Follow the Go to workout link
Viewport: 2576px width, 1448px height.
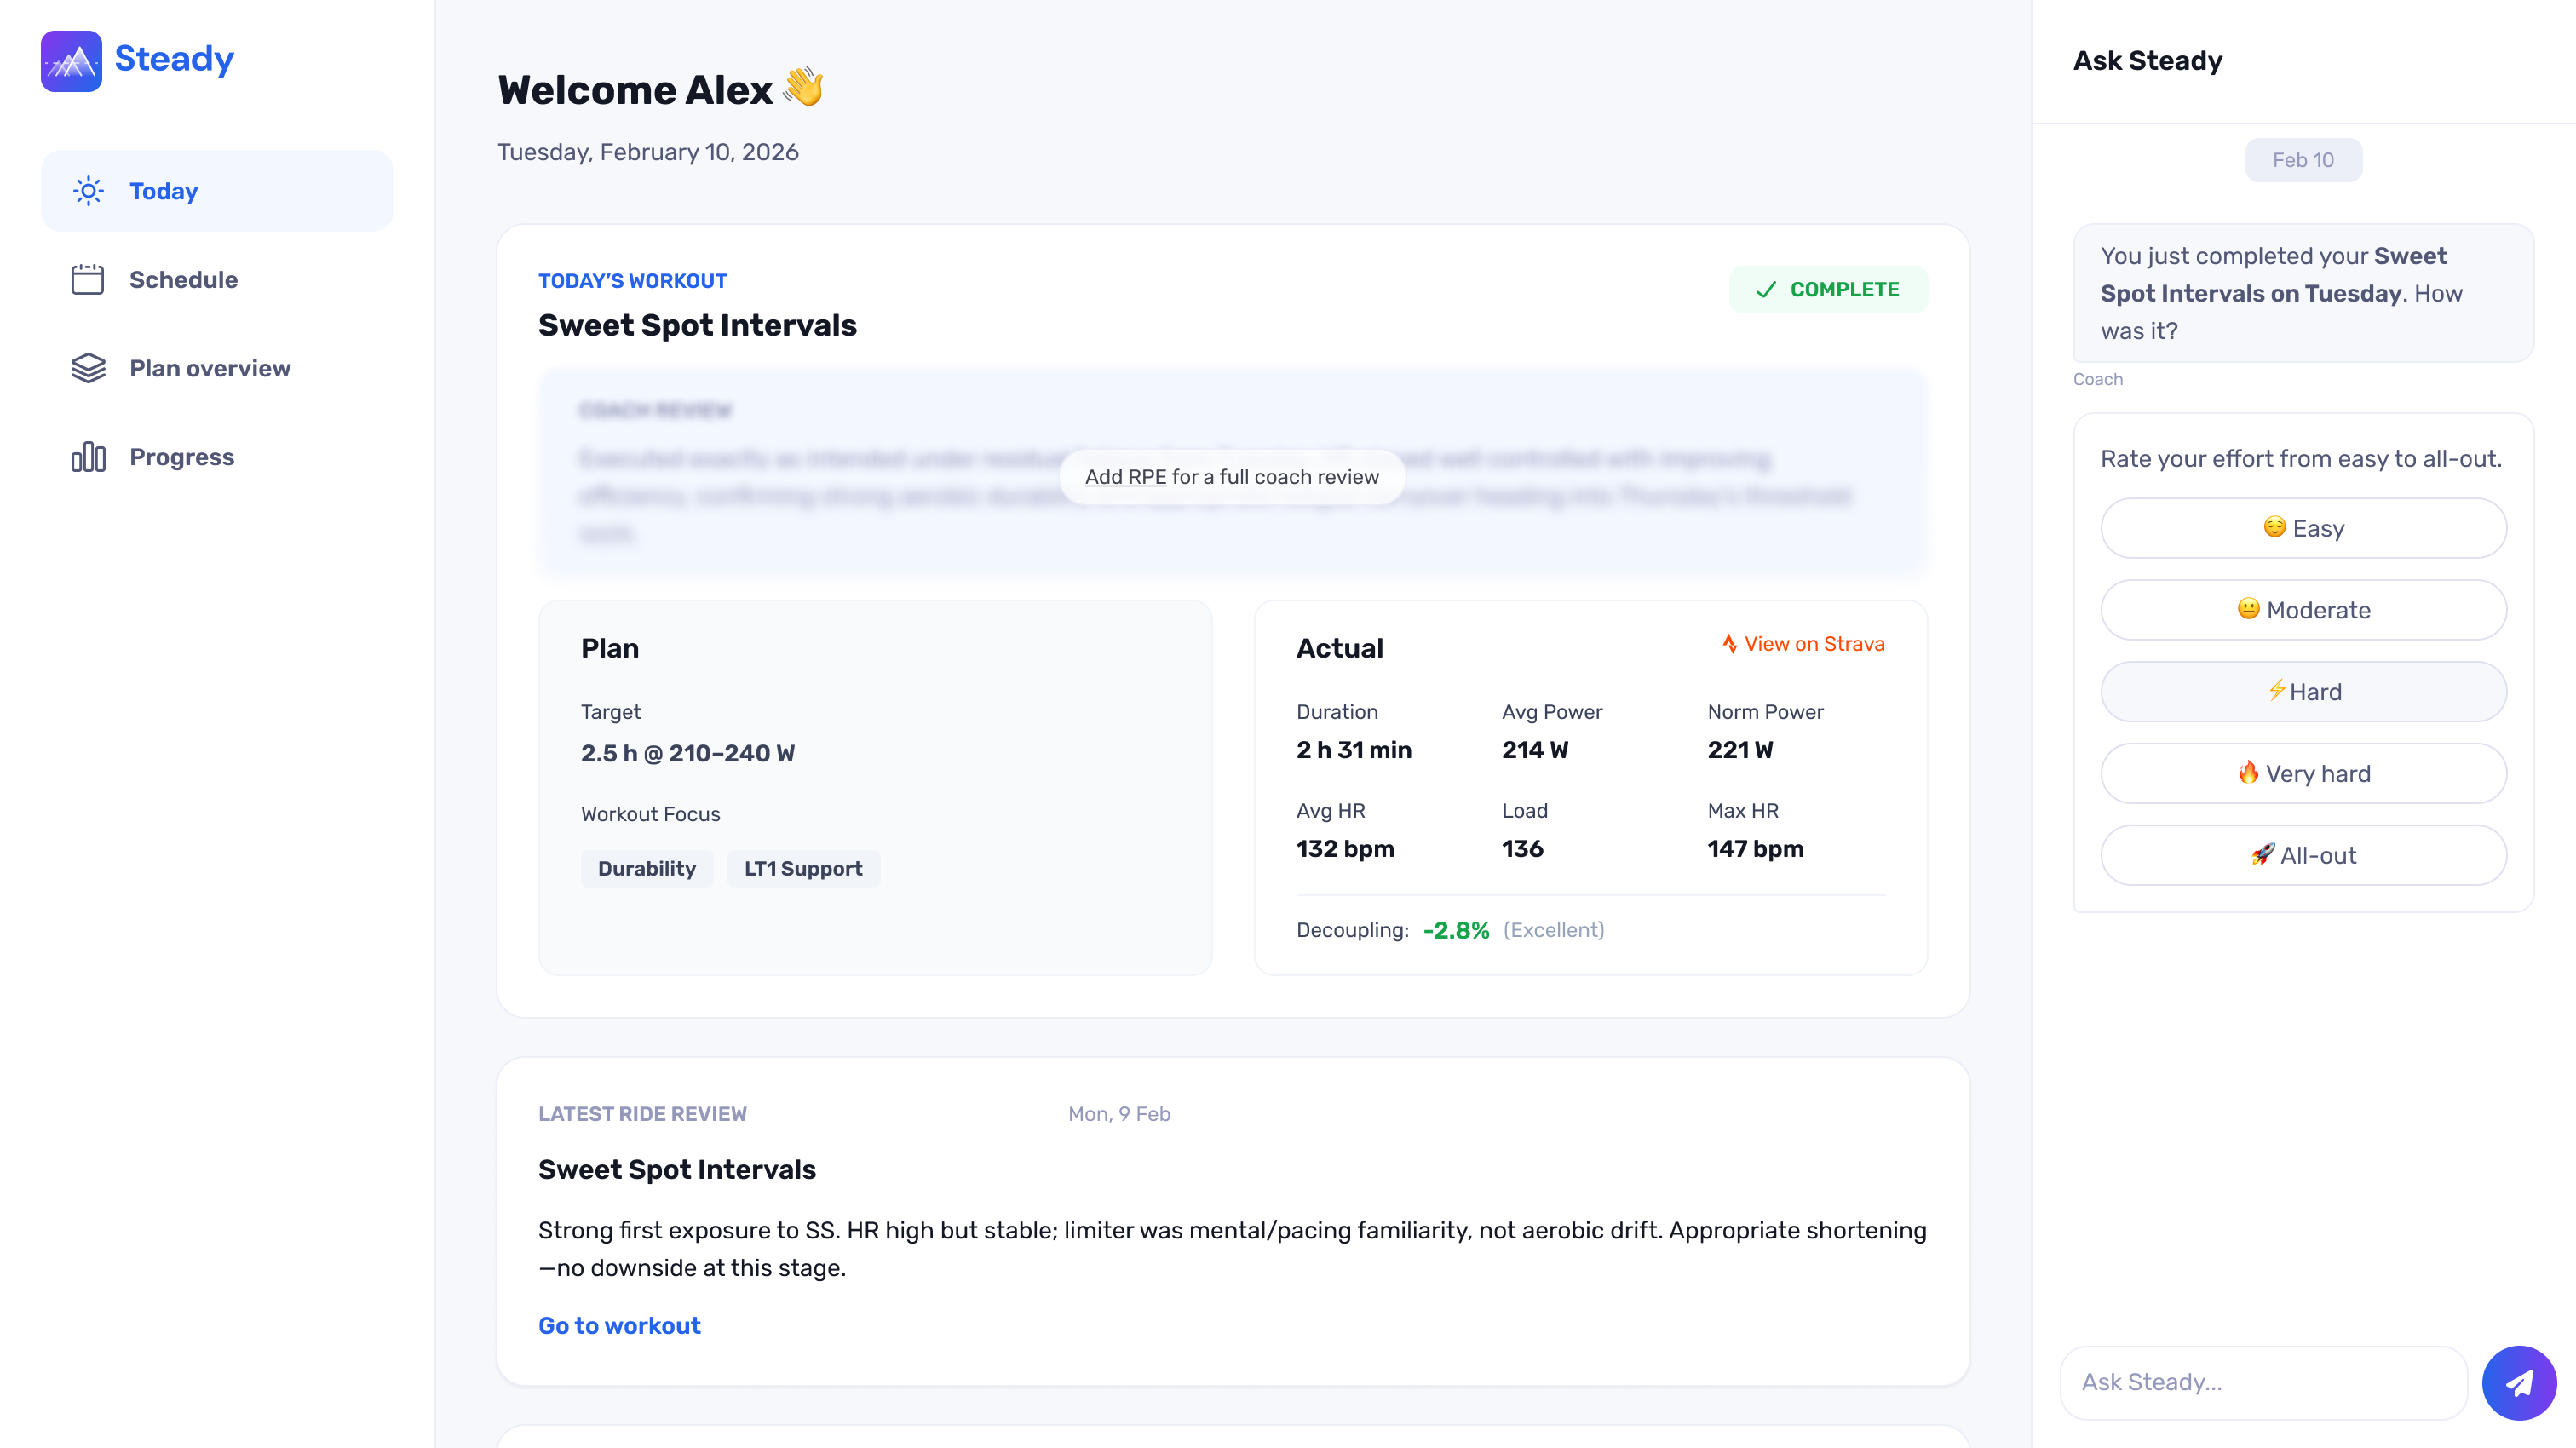pos(619,1326)
